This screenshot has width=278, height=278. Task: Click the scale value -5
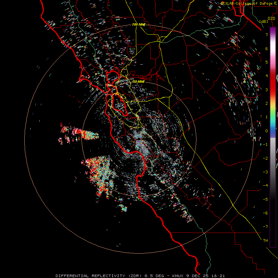coord(265,200)
